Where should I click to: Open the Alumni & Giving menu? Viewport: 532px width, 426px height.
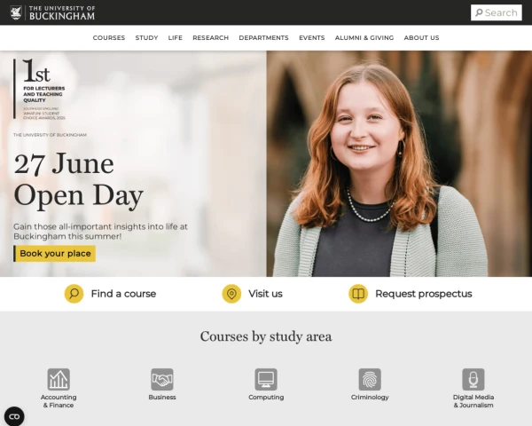click(364, 37)
